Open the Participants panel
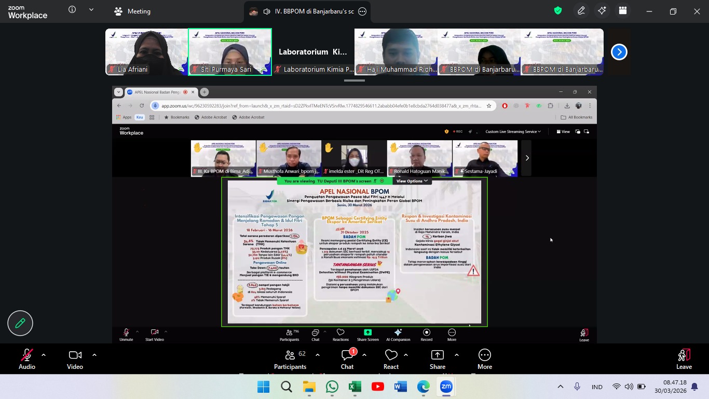 290,358
